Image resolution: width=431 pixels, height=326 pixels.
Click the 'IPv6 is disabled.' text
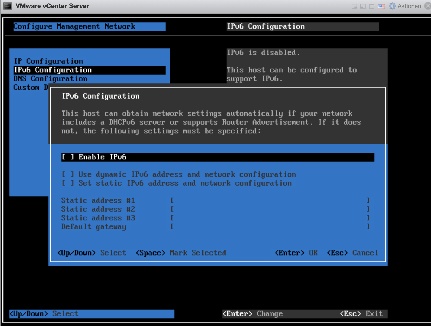pyautogui.click(x=263, y=53)
